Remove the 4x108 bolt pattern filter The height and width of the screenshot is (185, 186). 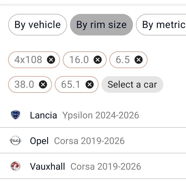coord(51,60)
